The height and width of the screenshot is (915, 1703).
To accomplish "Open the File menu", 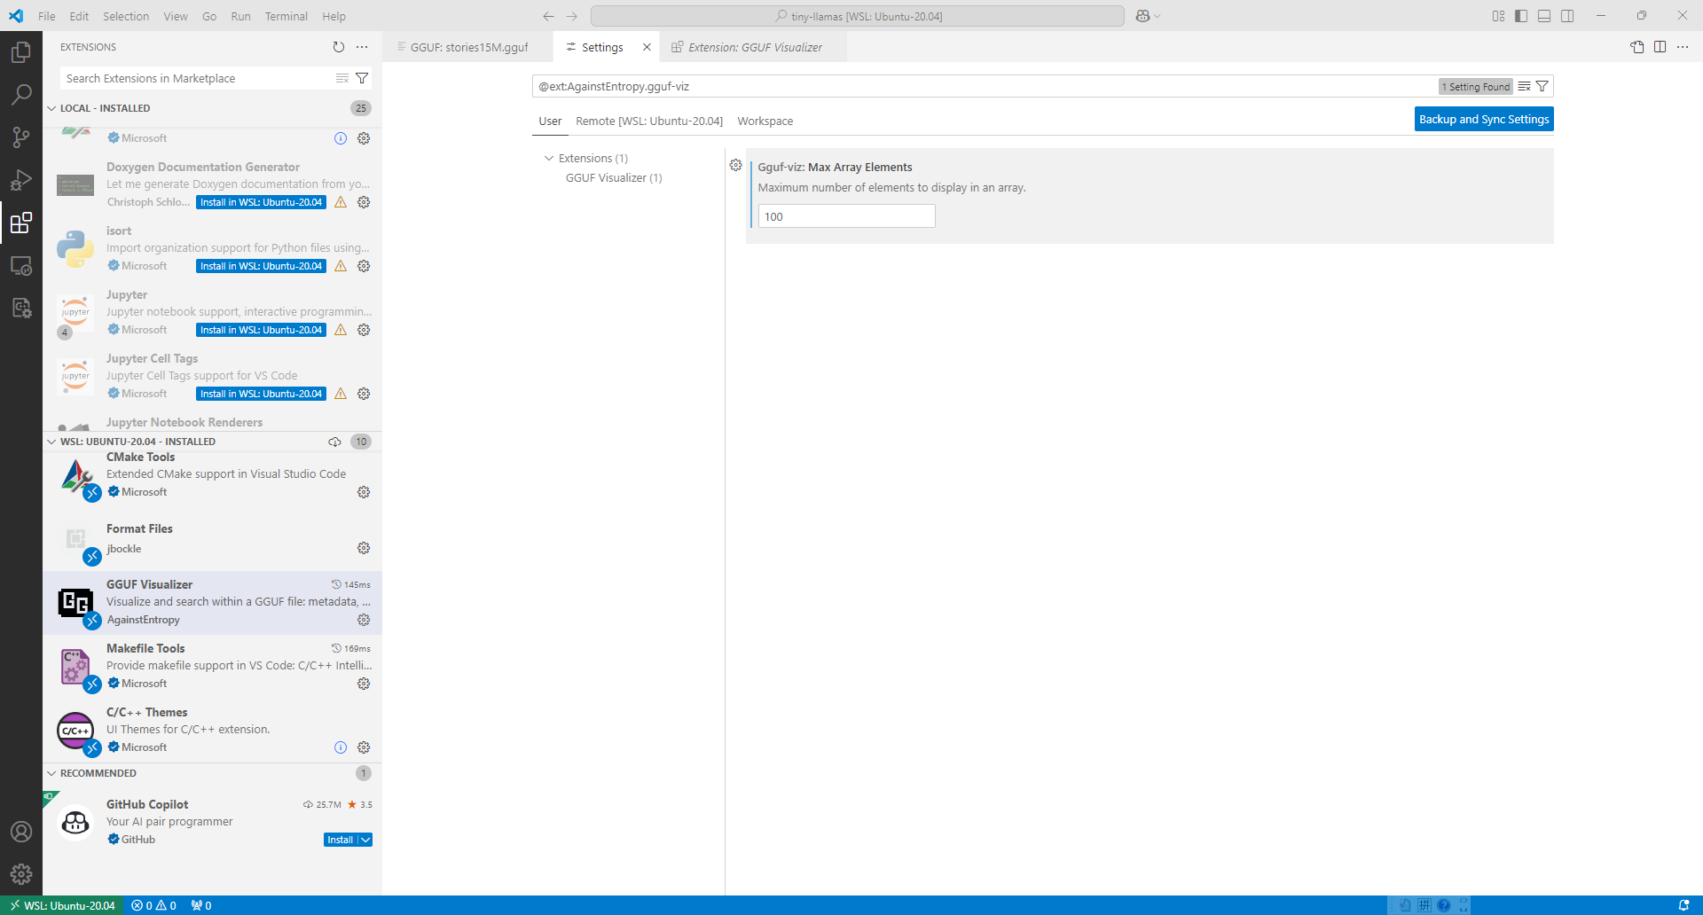I will click(x=47, y=16).
